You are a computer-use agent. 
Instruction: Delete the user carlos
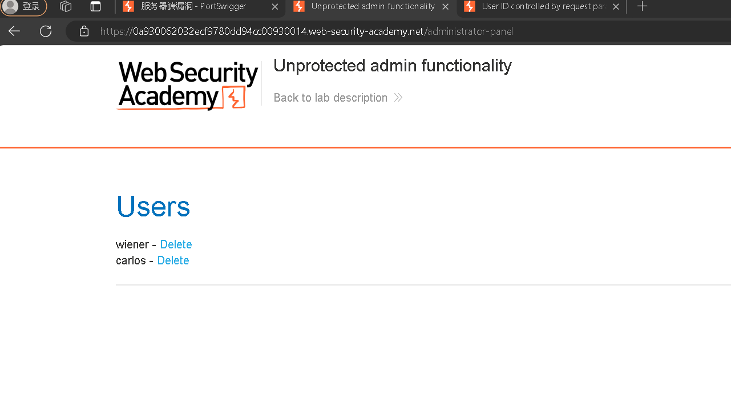(173, 260)
